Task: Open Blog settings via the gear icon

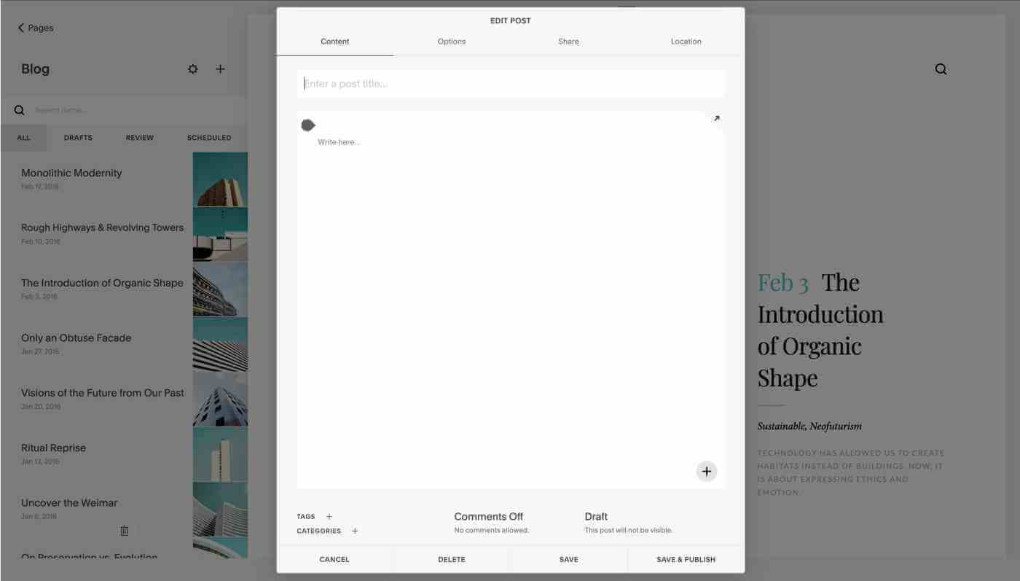Action: pyautogui.click(x=192, y=69)
